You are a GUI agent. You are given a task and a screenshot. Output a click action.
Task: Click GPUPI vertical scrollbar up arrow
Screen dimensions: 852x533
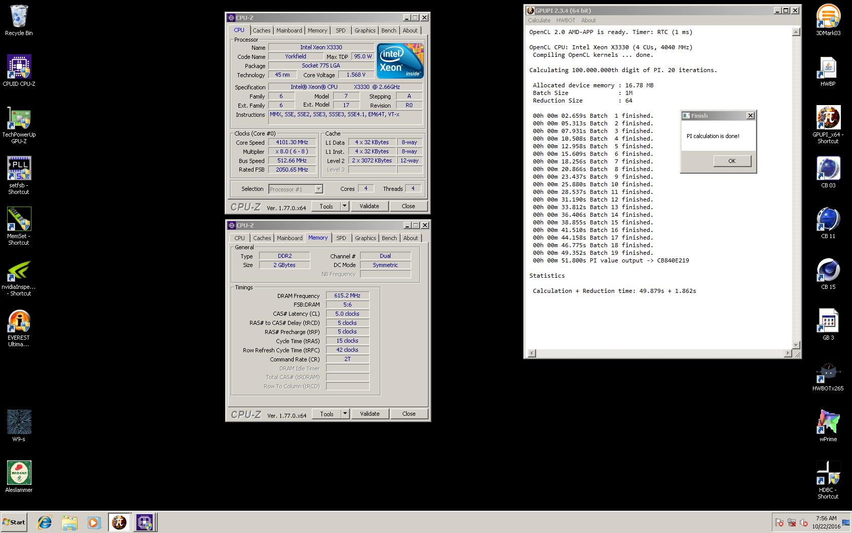(796, 32)
